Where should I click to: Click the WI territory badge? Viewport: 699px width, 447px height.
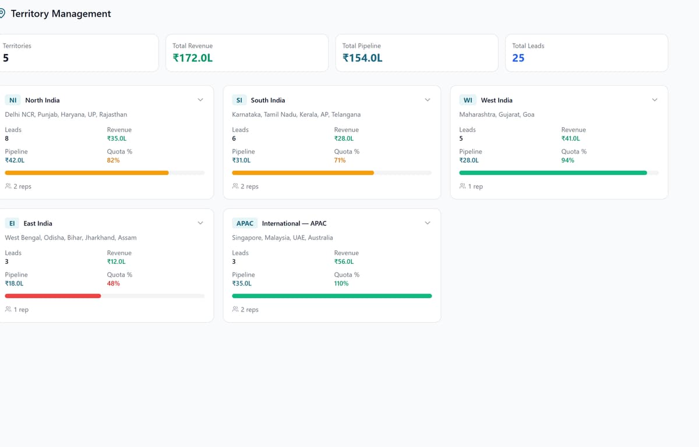pyautogui.click(x=468, y=100)
